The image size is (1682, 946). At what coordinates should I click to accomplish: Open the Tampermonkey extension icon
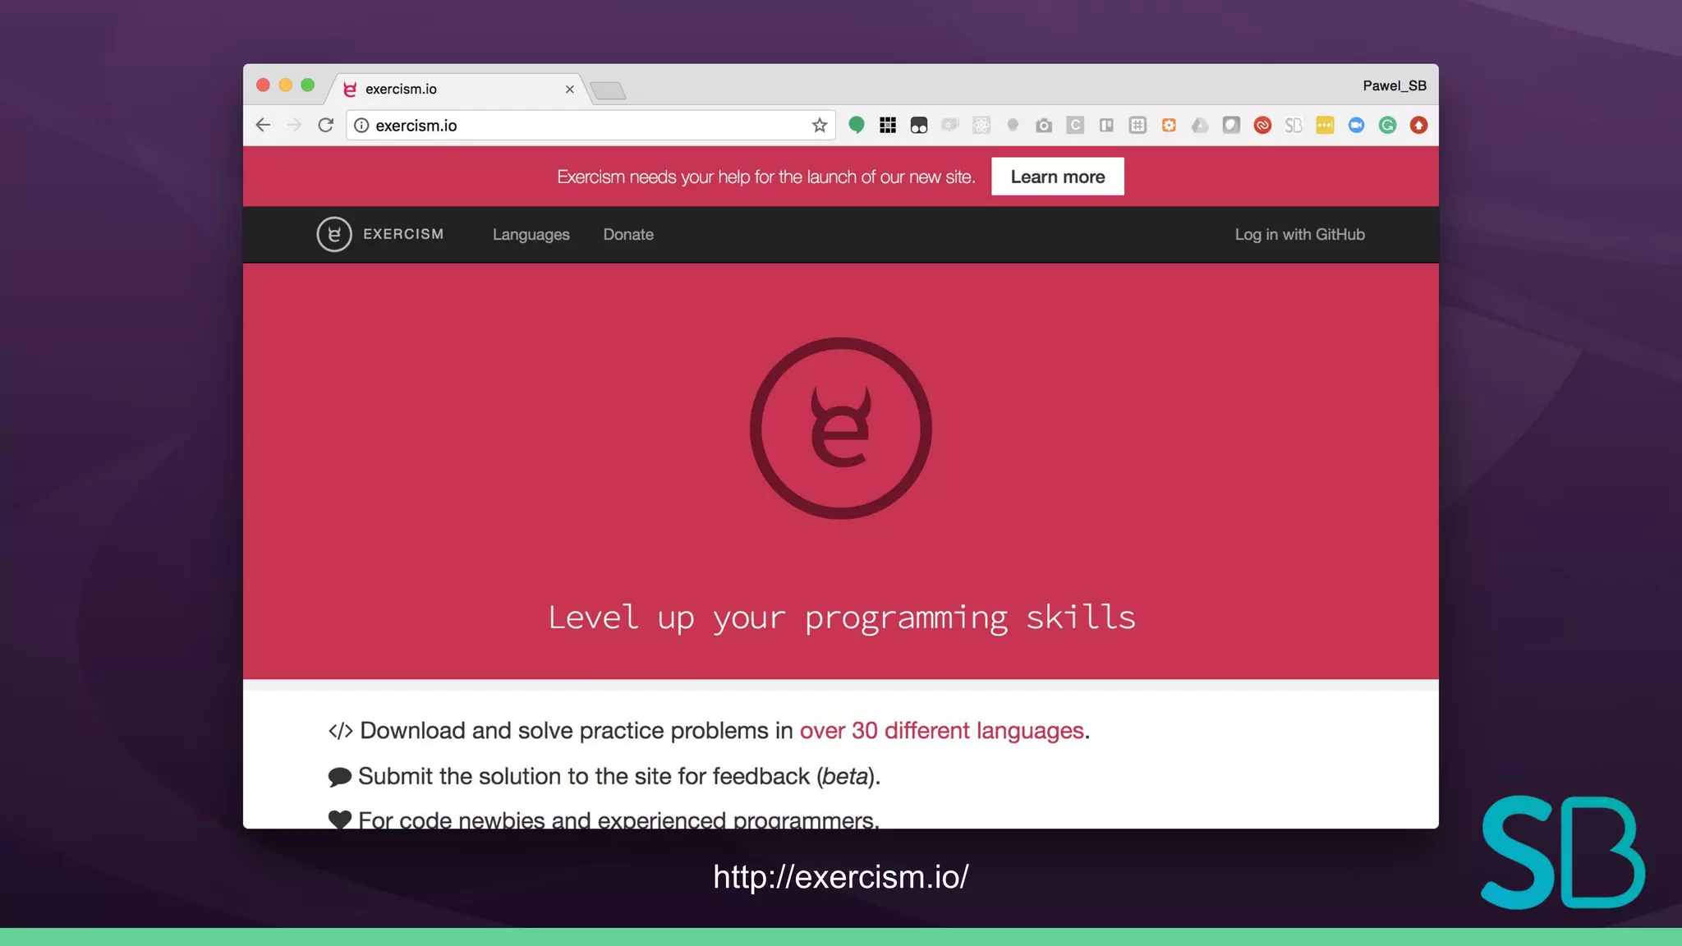coord(919,126)
